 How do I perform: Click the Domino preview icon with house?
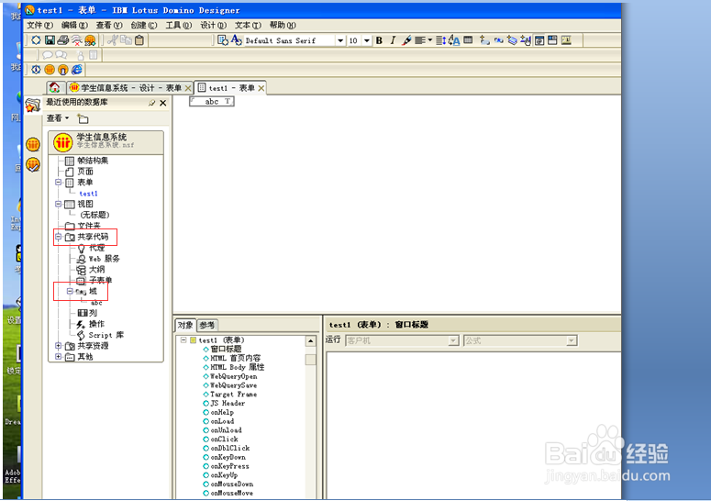[63, 70]
